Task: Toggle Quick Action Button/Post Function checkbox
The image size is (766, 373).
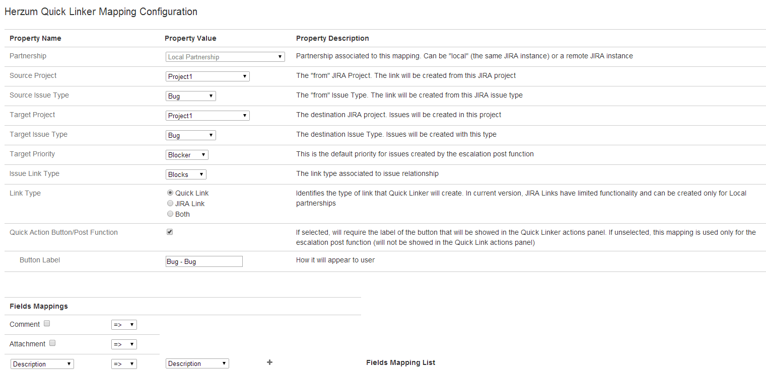Action: point(170,232)
